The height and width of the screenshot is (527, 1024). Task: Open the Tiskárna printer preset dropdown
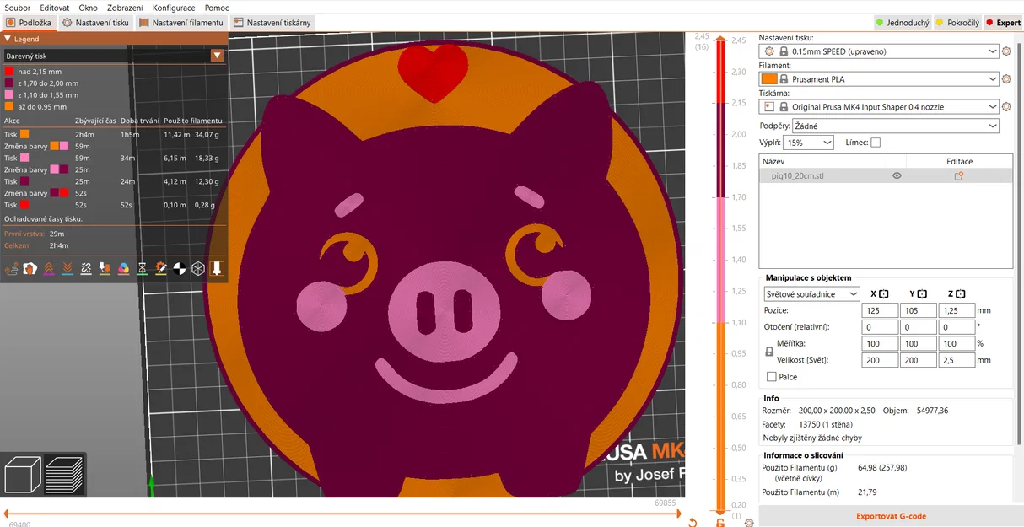[x=880, y=107]
